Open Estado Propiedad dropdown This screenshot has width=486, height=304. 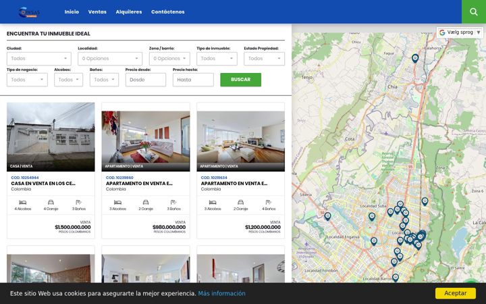coord(264,59)
